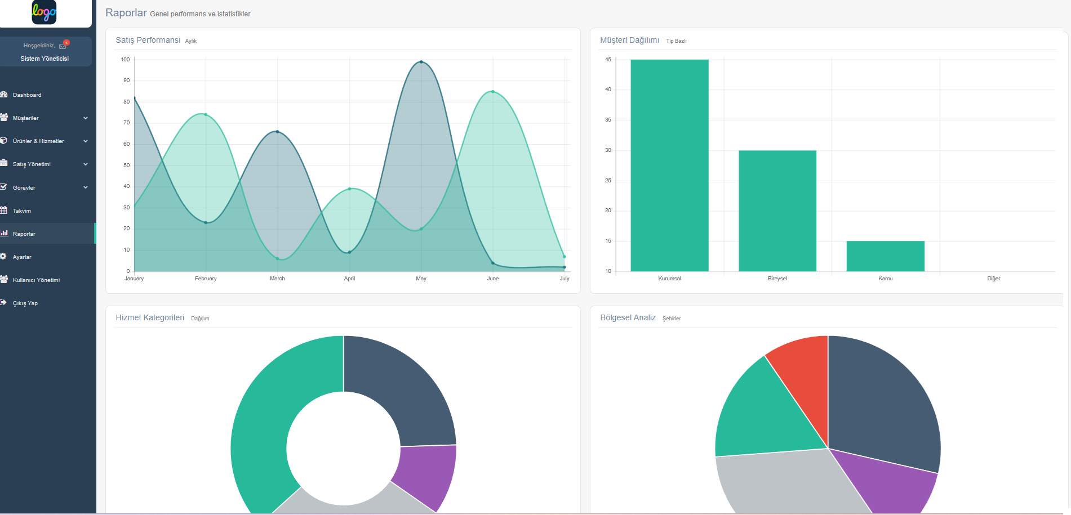Click the Kullanıcı Yönetimi users icon
This screenshot has height=515, width=1071.
click(4, 280)
